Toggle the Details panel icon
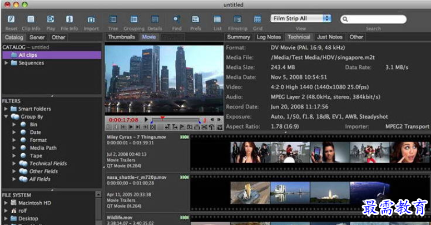Viewport: 431px width, 225px height. point(155,19)
